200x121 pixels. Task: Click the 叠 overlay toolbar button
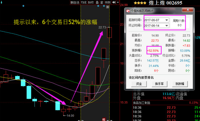click(x=97, y=2)
